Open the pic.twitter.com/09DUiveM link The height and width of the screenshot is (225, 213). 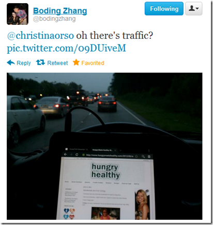pos(67,48)
